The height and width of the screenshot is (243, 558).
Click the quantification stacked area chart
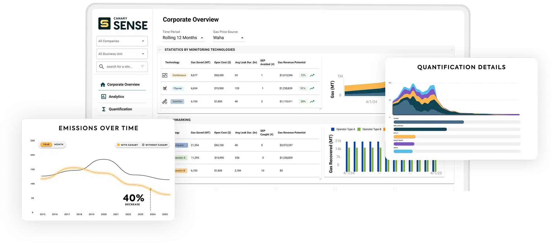tap(456, 99)
